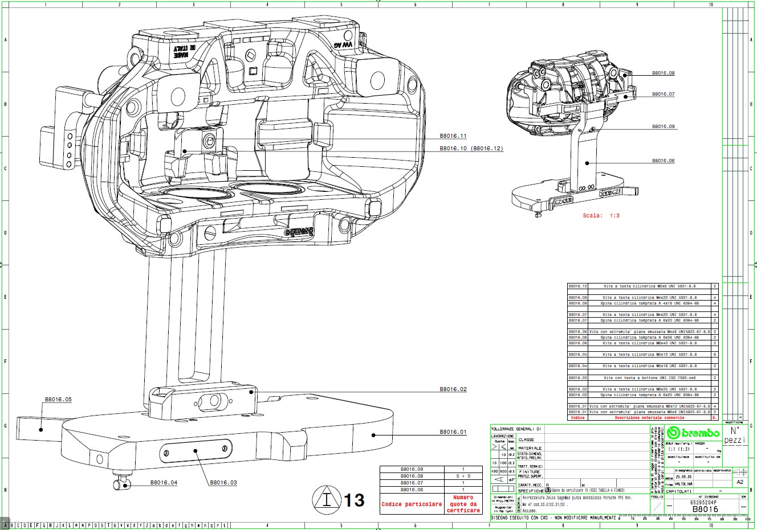Click the 'Scala: 1:3' red text
Viewport: 757px width, 530px height.
point(601,216)
